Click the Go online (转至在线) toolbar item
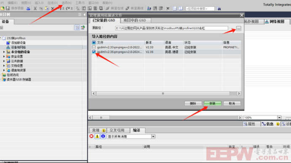 115,8
